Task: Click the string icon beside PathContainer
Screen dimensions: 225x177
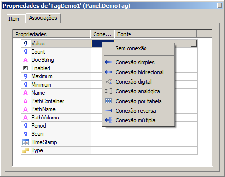Action: click(x=26, y=101)
